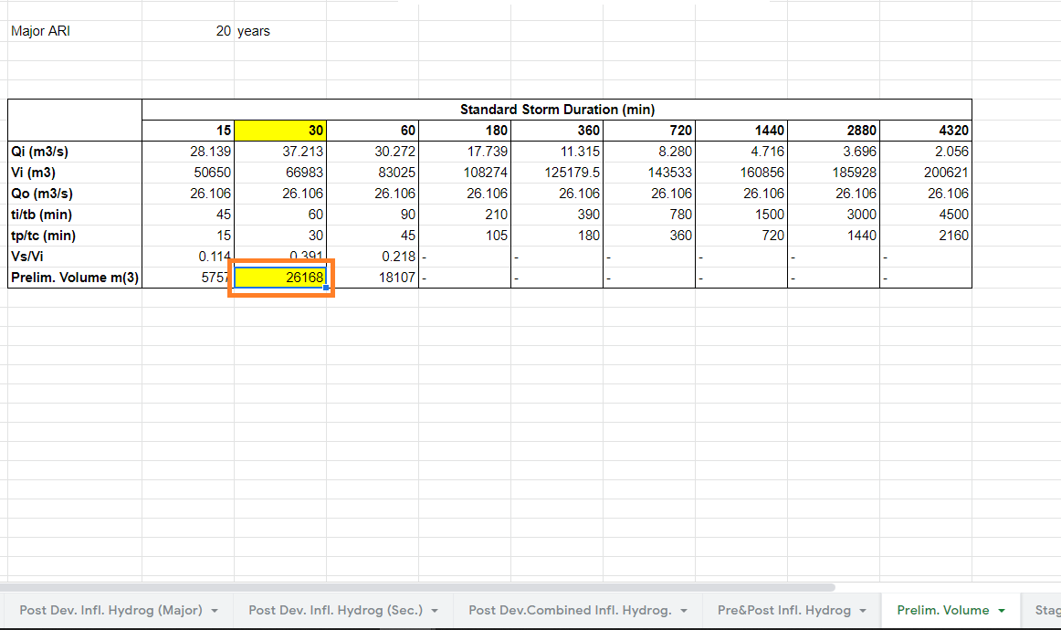Screen dimensions: 1061x630
Task: Click ti/tb value 390
Action: click(x=557, y=215)
